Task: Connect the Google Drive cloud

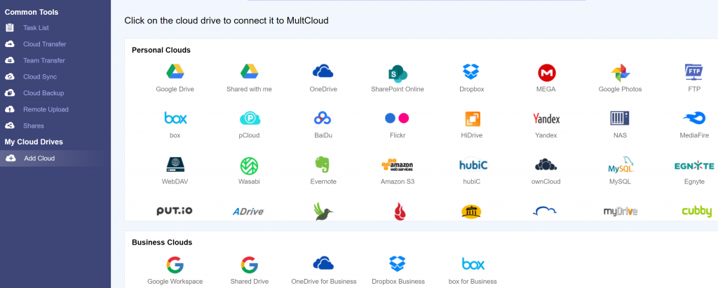Action: [175, 72]
